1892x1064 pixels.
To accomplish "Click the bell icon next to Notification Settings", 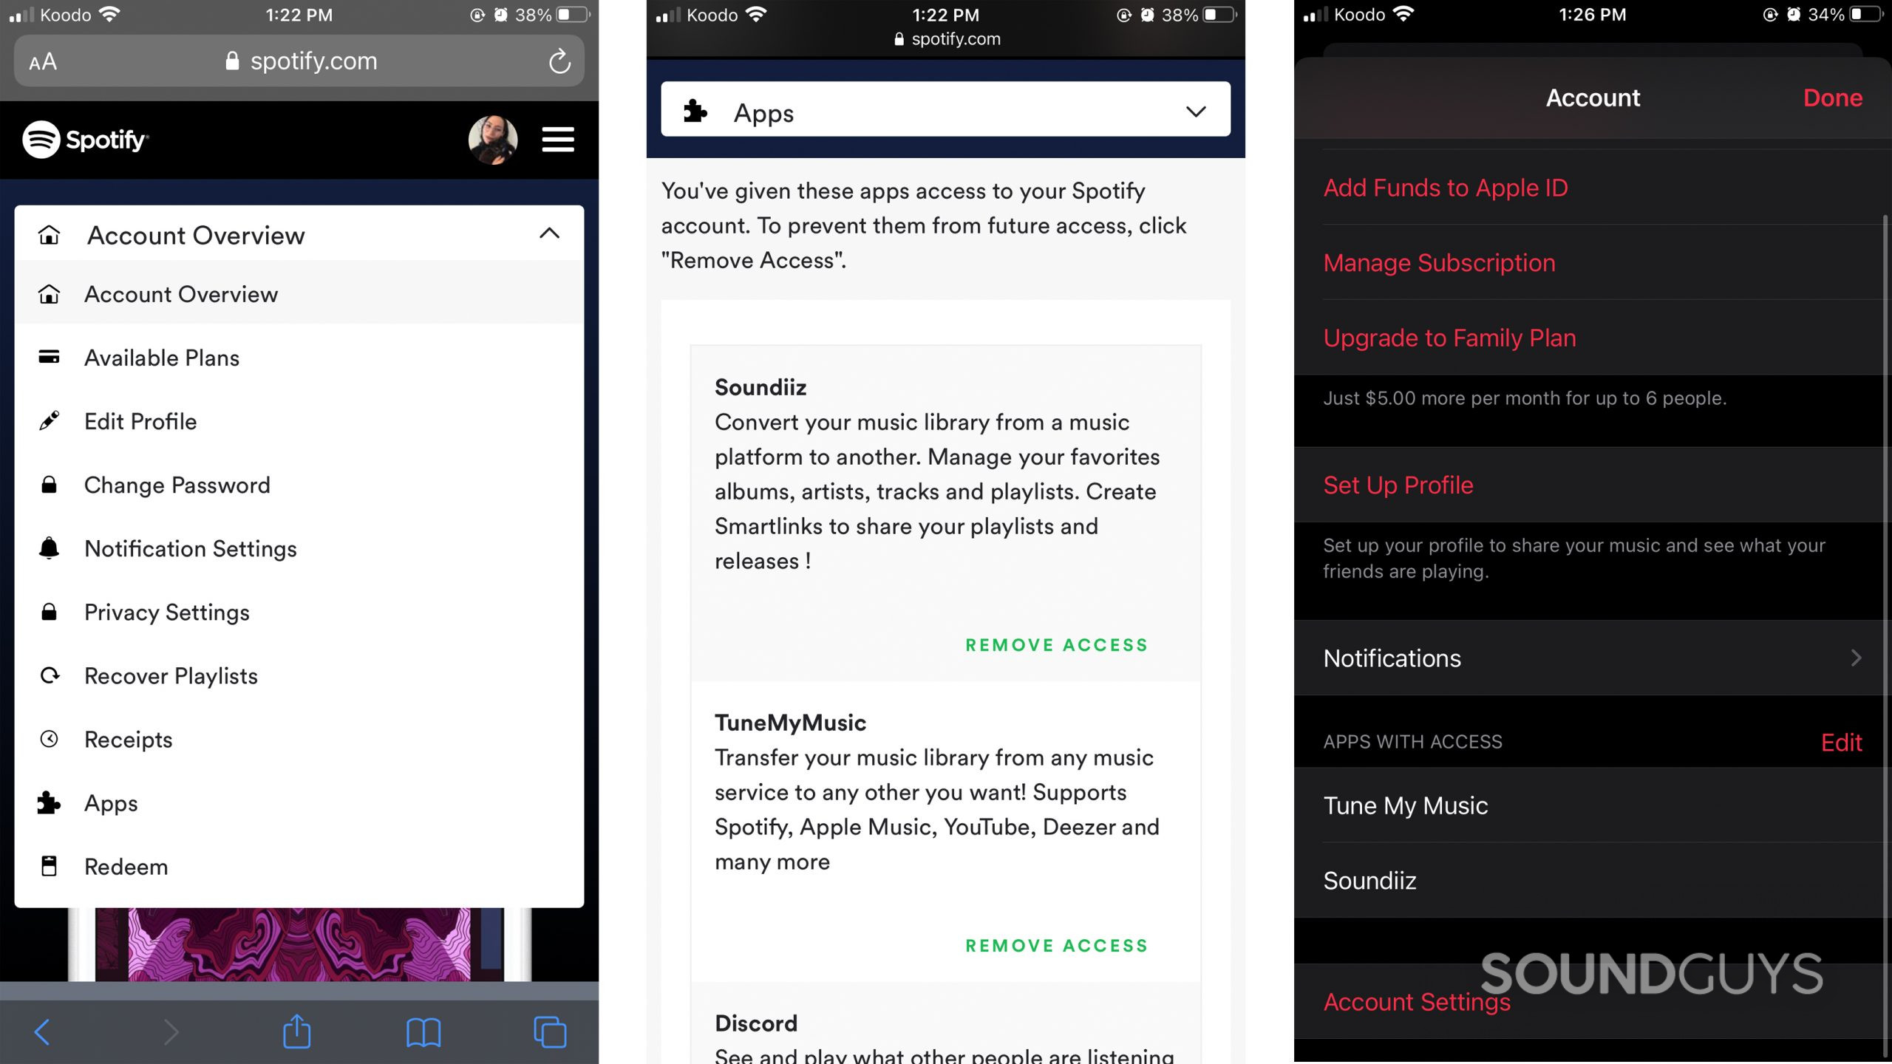I will click(48, 547).
